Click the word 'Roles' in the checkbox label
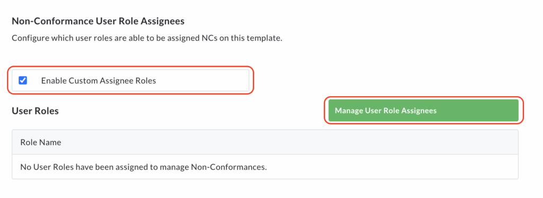543x198 pixels. click(x=146, y=81)
